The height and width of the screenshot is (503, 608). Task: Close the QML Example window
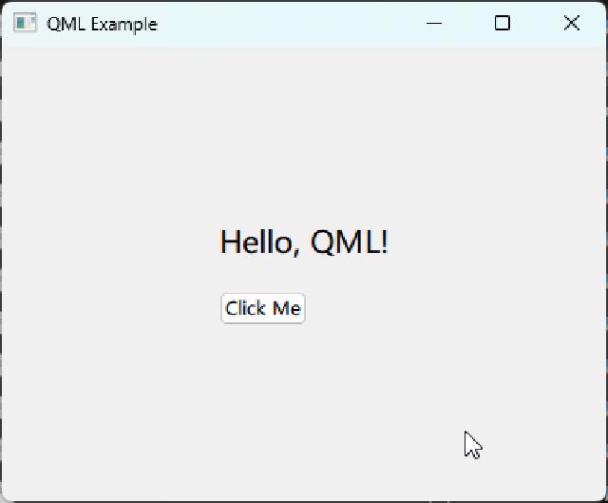click(571, 24)
